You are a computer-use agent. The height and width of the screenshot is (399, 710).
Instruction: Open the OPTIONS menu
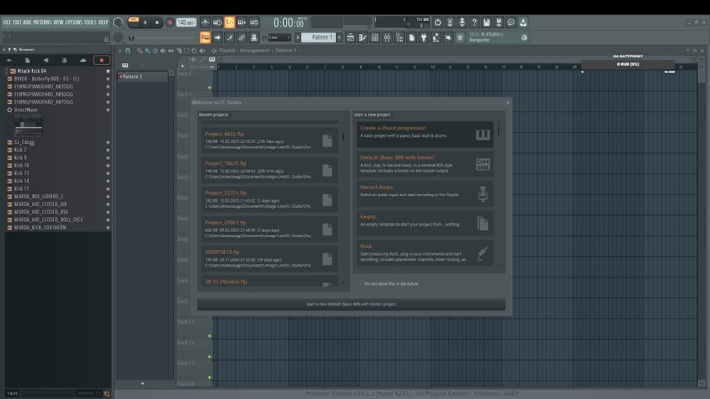point(74,22)
